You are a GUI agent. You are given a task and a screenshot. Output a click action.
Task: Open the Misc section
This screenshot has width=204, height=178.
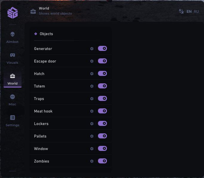coord(13,100)
